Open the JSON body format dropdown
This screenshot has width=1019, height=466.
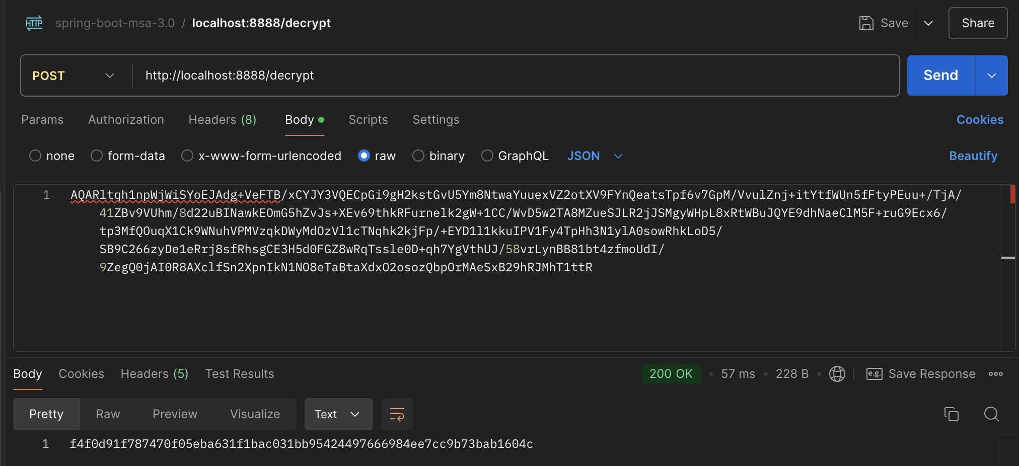[x=595, y=156]
